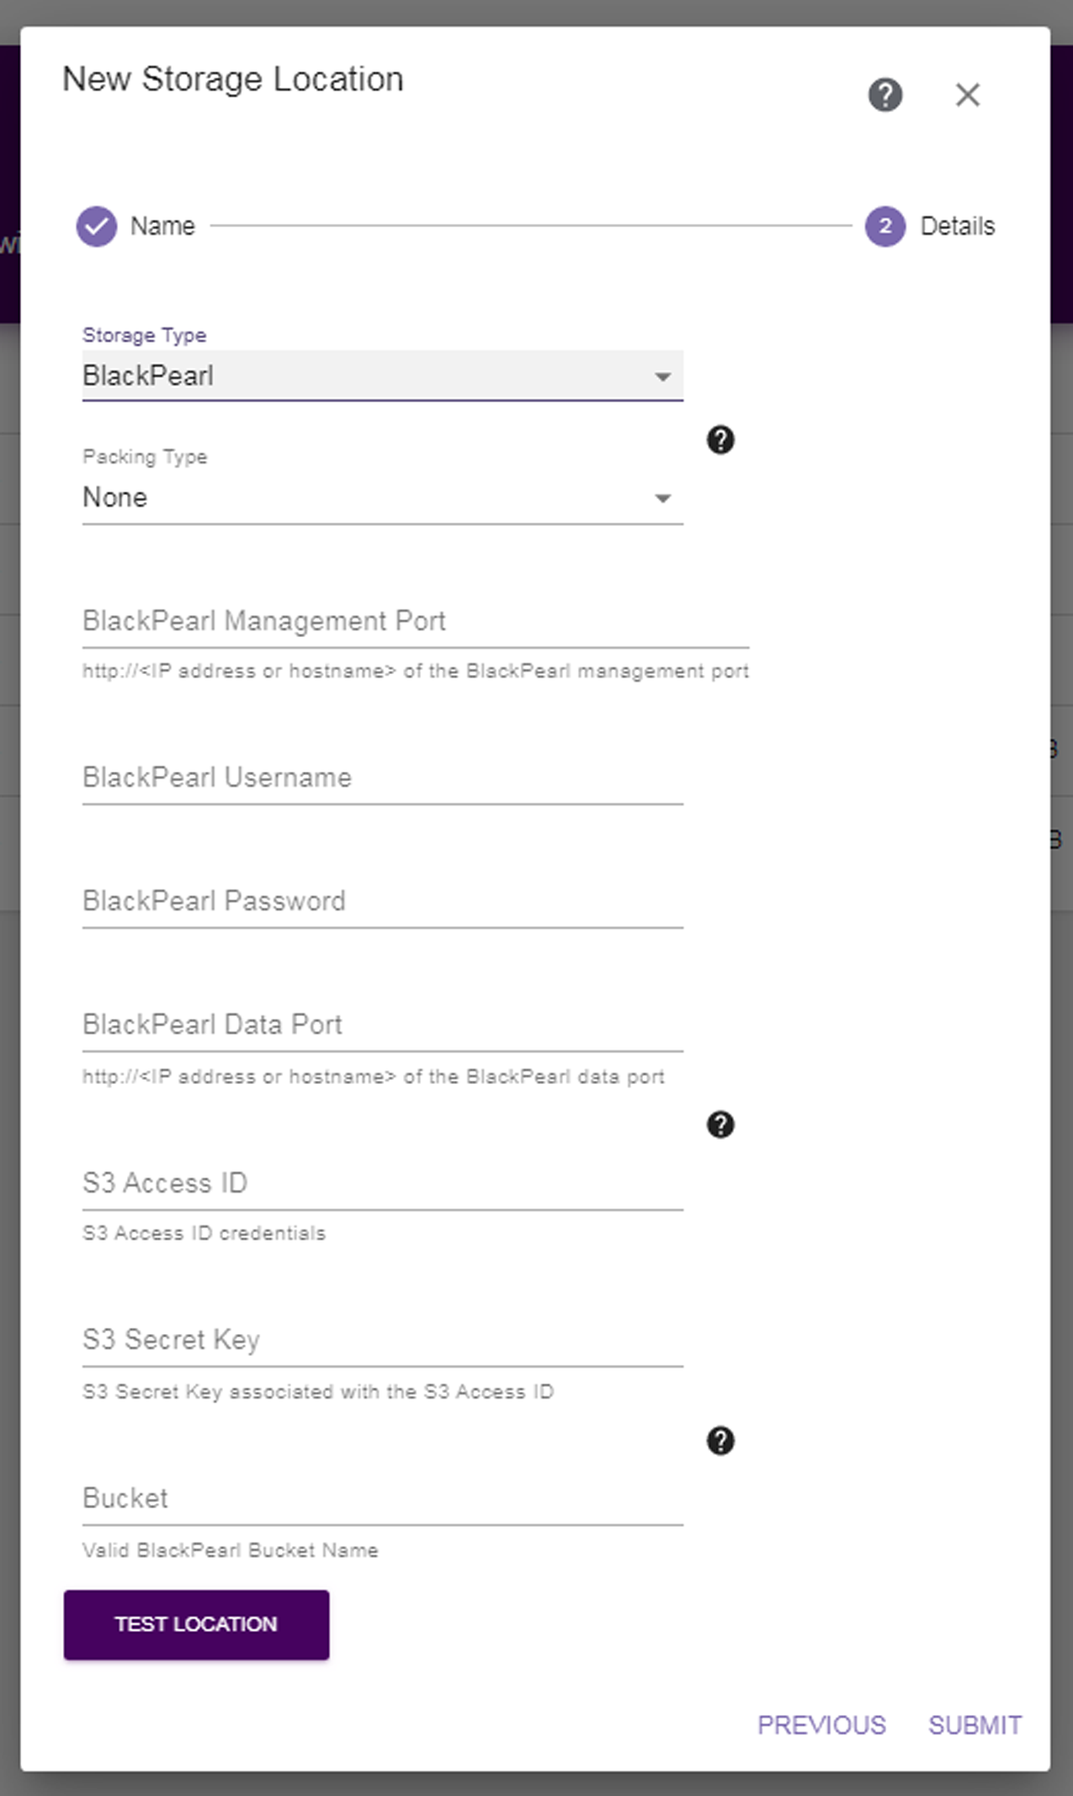Click the BlackPearl Password field
Viewport: 1073px width, 1796px height.
pyautogui.click(x=379, y=902)
